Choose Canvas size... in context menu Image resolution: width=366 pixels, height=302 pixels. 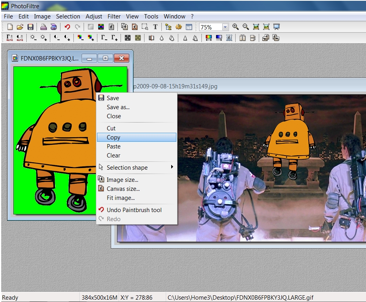(137, 189)
